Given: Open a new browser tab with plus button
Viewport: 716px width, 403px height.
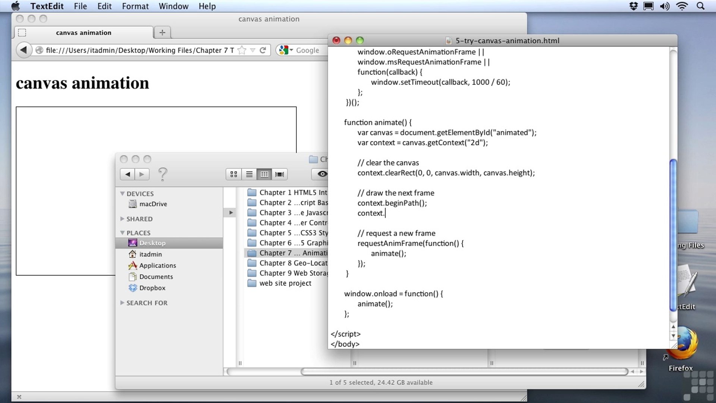Looking at the screenshot, I should click(162, 32).
